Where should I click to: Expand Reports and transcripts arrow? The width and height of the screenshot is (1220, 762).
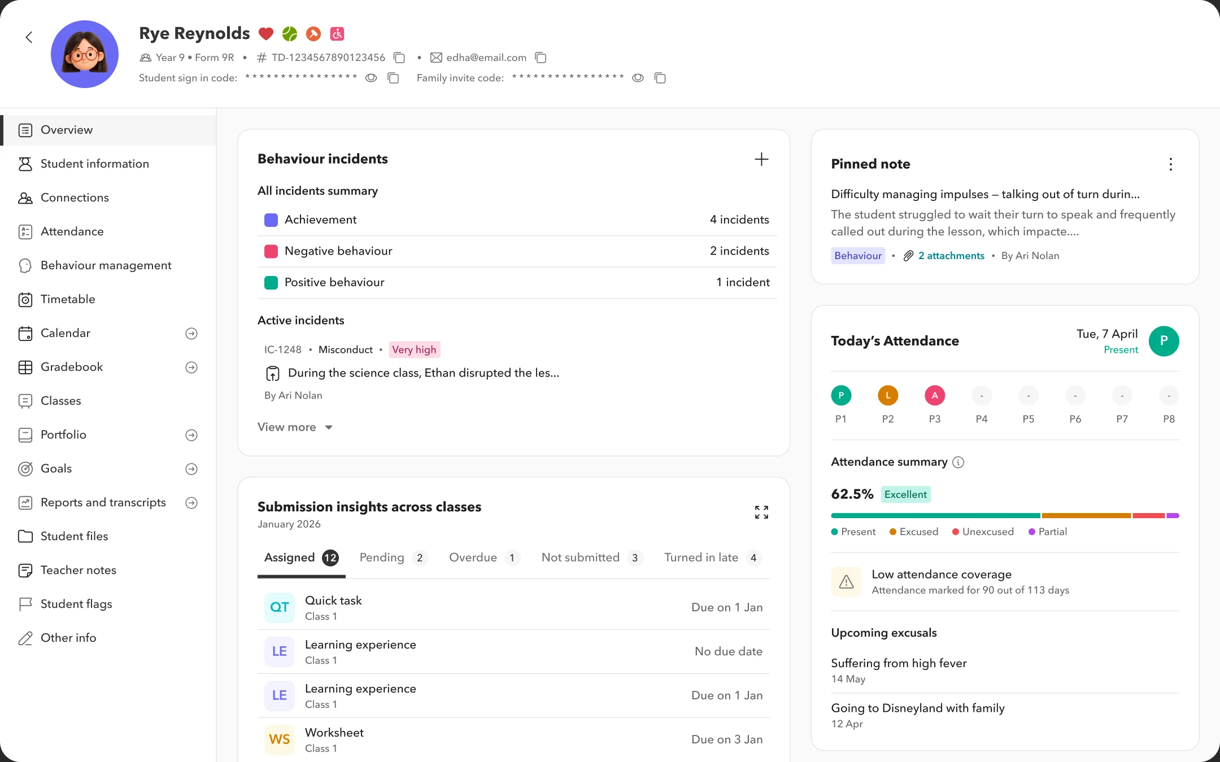pyautogui.click(x=191, y=503)
